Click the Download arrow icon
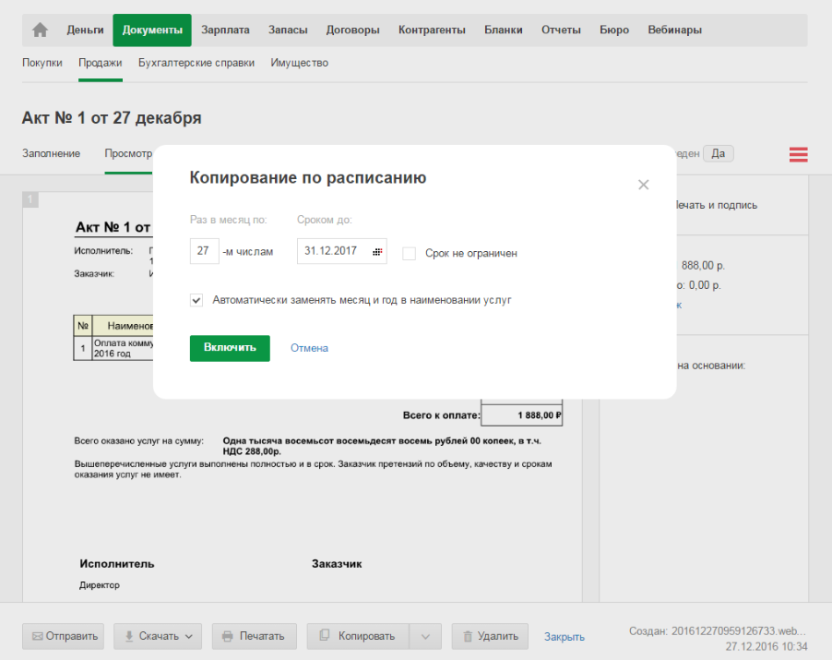 pos(129,636)
